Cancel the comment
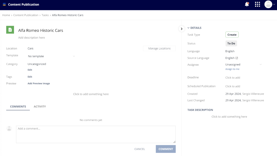Viewport: 277px width, 156px height. tap(140, 149)
